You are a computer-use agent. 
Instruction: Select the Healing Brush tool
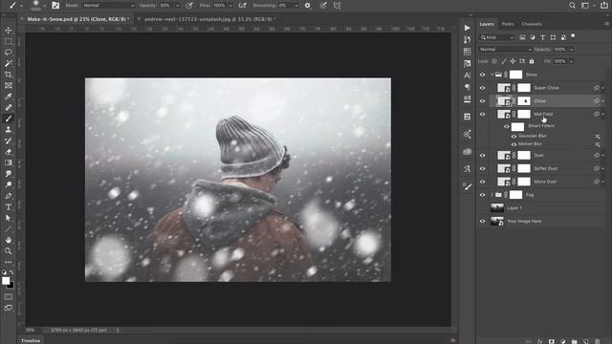pos(9,107)
